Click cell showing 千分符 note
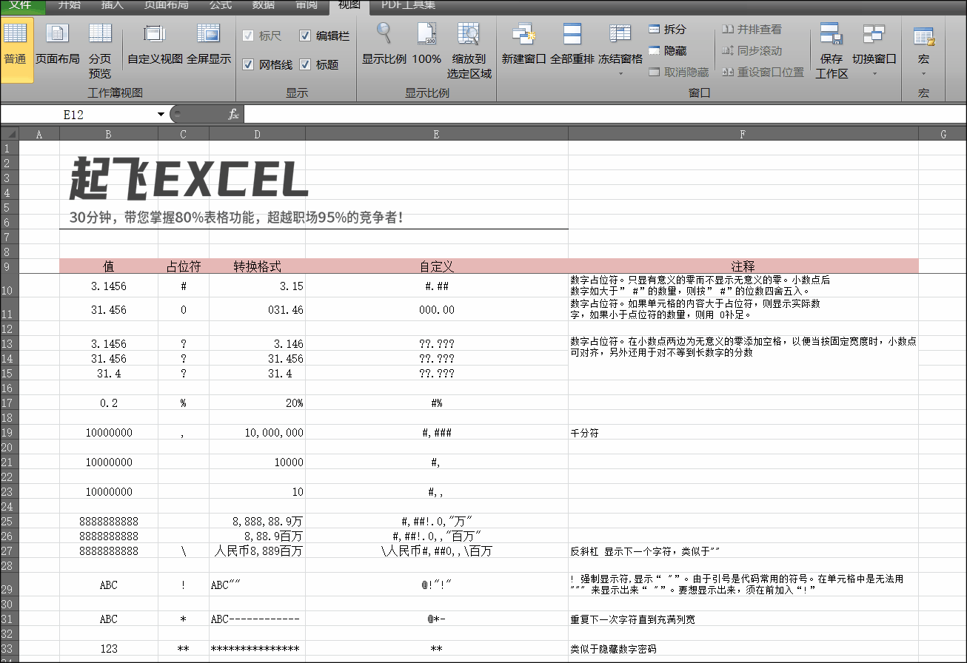Screen dimensions: 967x663 (x=743, y=432)
